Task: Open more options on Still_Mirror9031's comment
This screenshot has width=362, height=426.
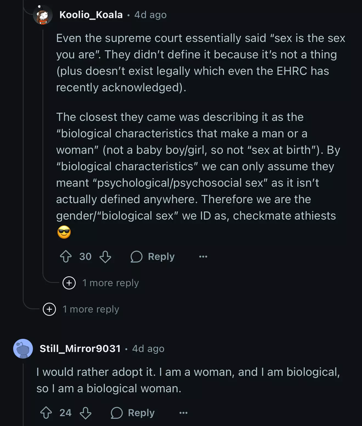Action: 183,413
